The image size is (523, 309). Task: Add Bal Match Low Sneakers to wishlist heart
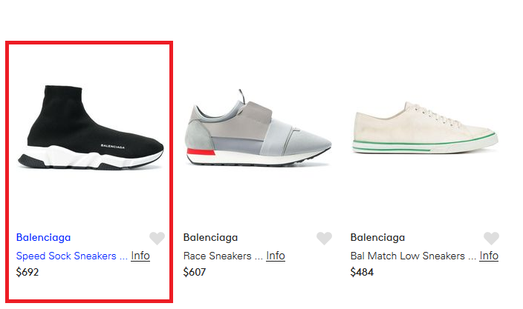click(x=491, y=238)
